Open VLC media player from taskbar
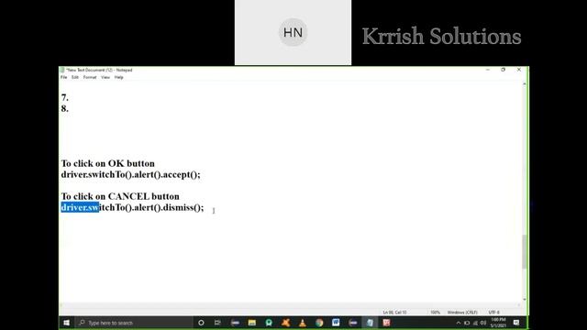This screenshot has height=330, width=587. [x=303, y=323]
